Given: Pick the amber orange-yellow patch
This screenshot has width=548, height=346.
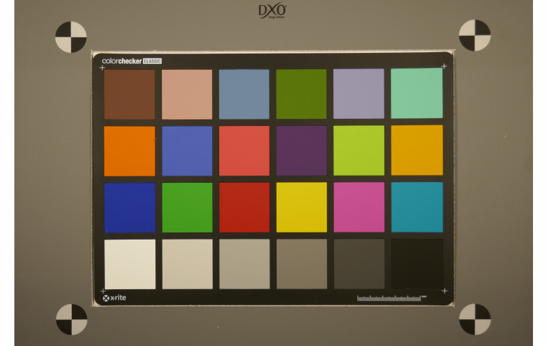Looking at the screenshot, I should (x=417, y=150).
